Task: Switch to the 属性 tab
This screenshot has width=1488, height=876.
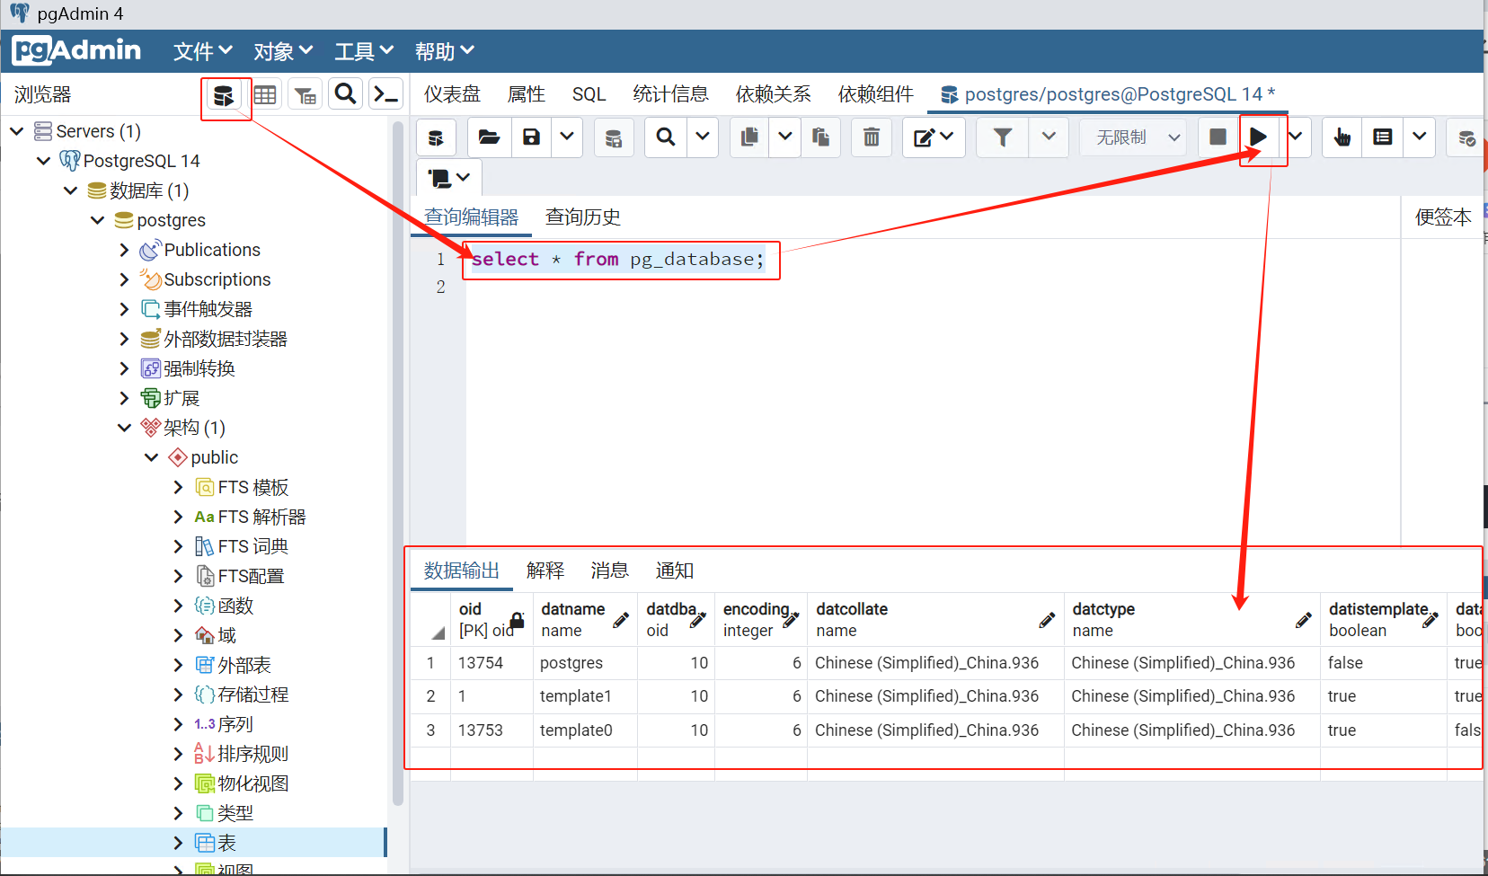Action: [x=526, y=94]
